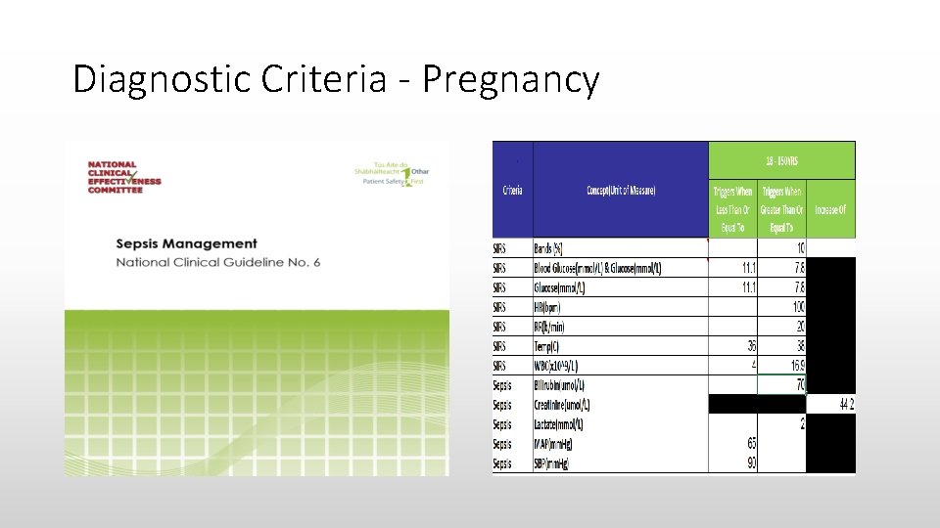Select the Sepsis Management guideline cover image
This screenshot has width=940, height=528.
click(257, 309)
